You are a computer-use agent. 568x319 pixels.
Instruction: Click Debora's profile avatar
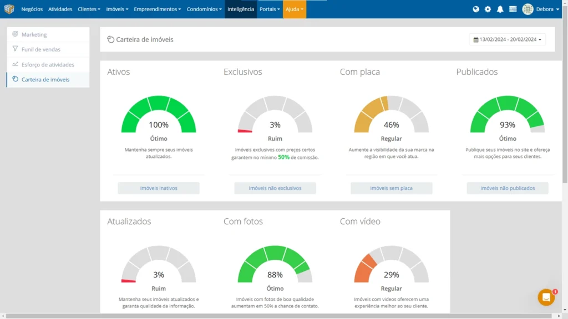(x=528, y=9)
